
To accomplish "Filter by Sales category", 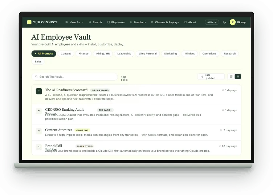I will (x=38, y=61).
